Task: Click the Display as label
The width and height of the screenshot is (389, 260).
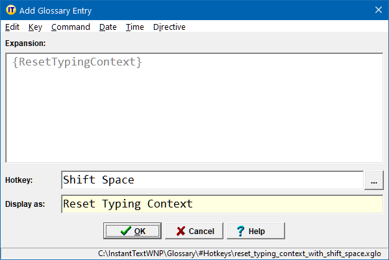Action: pos(25,204)
